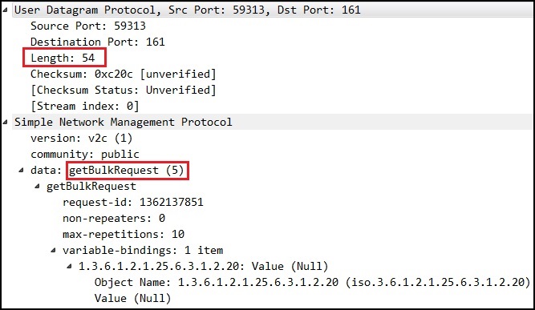Viewport: 535px width, 310px height.
Task: Collapse the data getBulkRequest node
Action: pyautogui.click(x=21, y=170)
